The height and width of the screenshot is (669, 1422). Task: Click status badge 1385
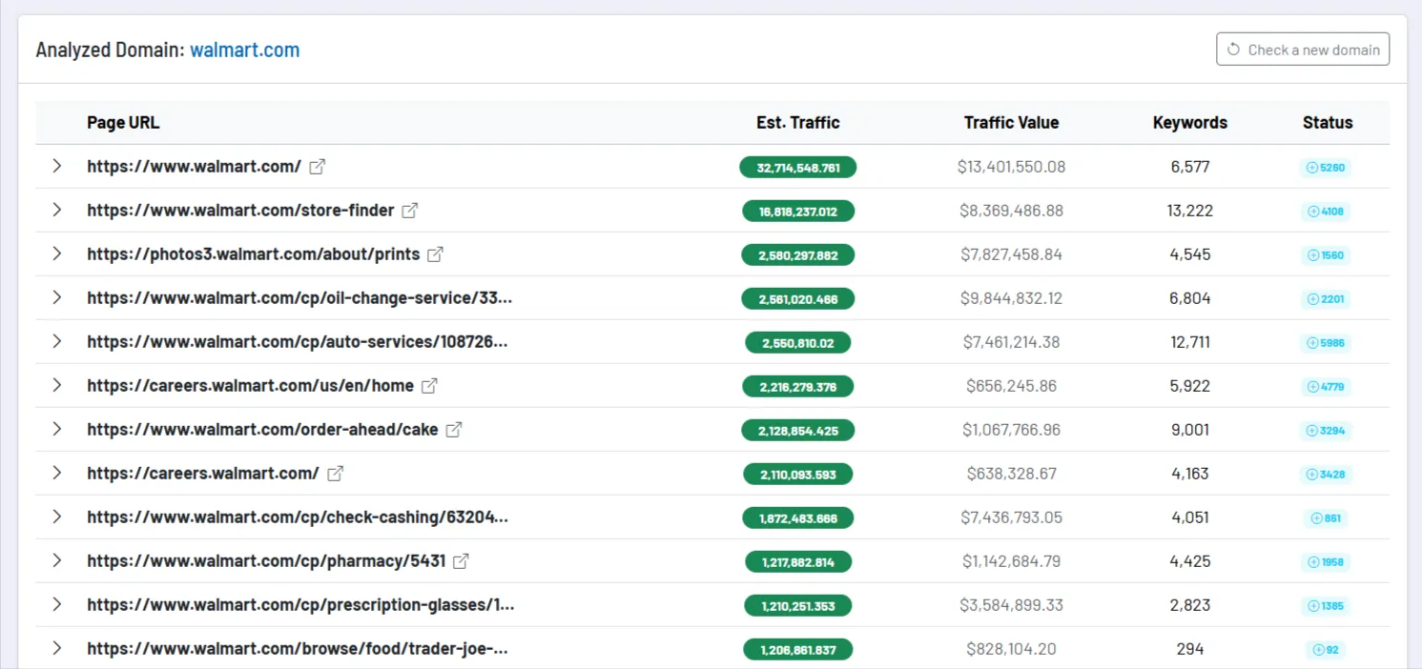click(1326, 606)
